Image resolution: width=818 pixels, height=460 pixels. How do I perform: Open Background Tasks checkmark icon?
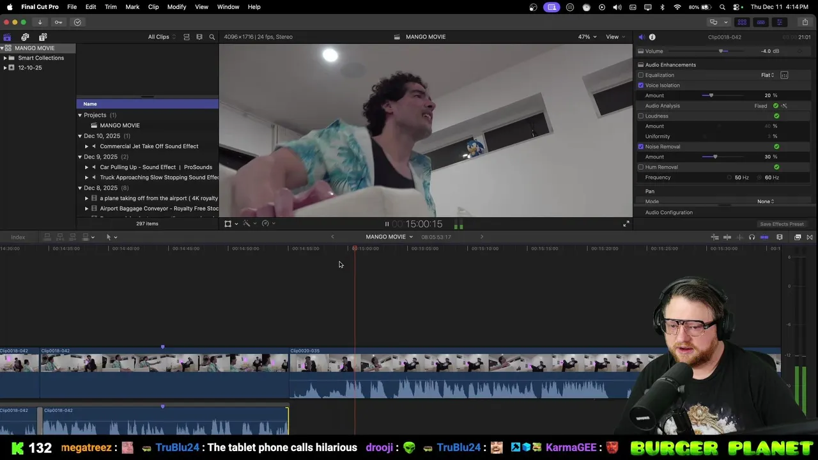coord(77,22)
